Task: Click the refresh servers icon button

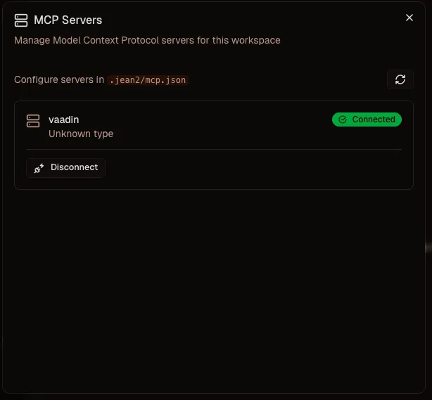Action: 400,79
